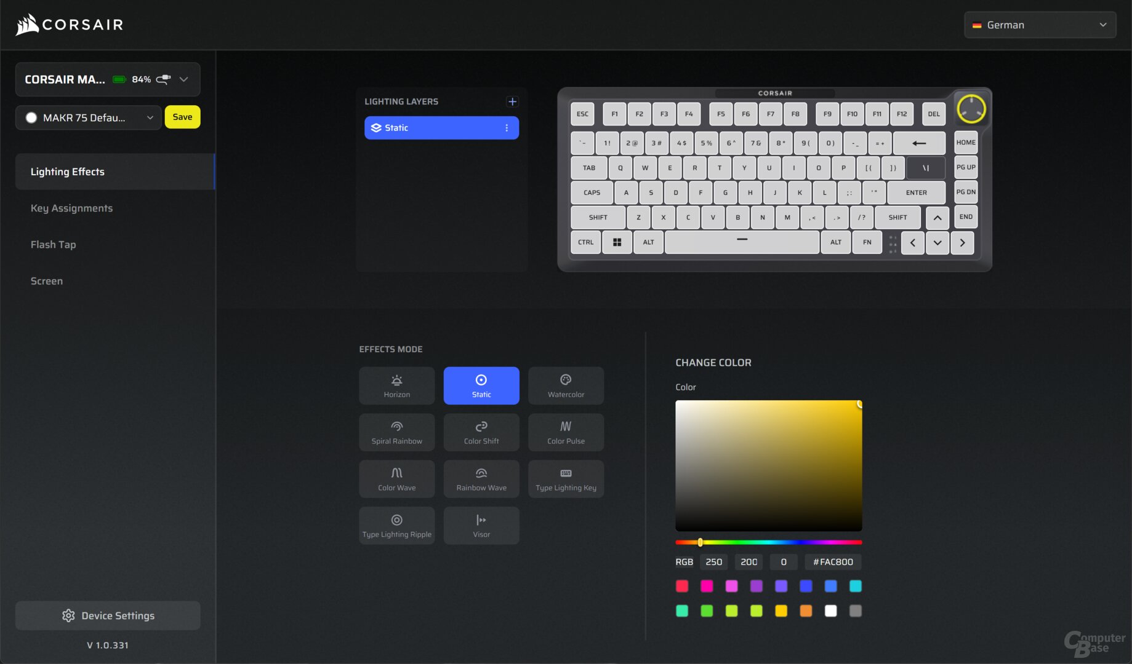Go to Key Assignments
This screenshot has width=1132, height=664.
pyautogui.click(x=71, y=208)
